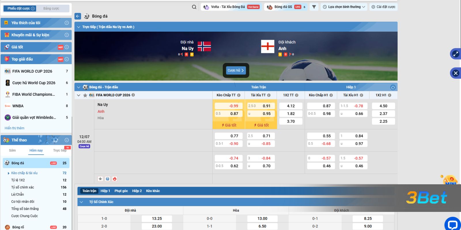Switch to the Phạt góc market tab
Image resolution: width=461 pixels, height=230 pixels.
pyautogui.click(x=121, y=191)
